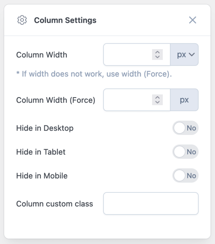Click the Column Width label text
Viewport: 215px width, 244px height.
coord(42,55)
